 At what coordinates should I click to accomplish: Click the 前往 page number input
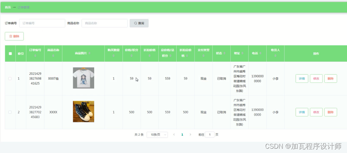tap(210, 134)
